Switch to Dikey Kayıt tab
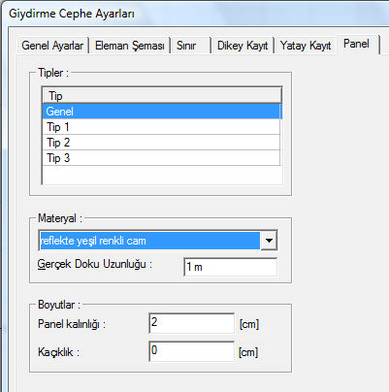 tap(243, 46)
